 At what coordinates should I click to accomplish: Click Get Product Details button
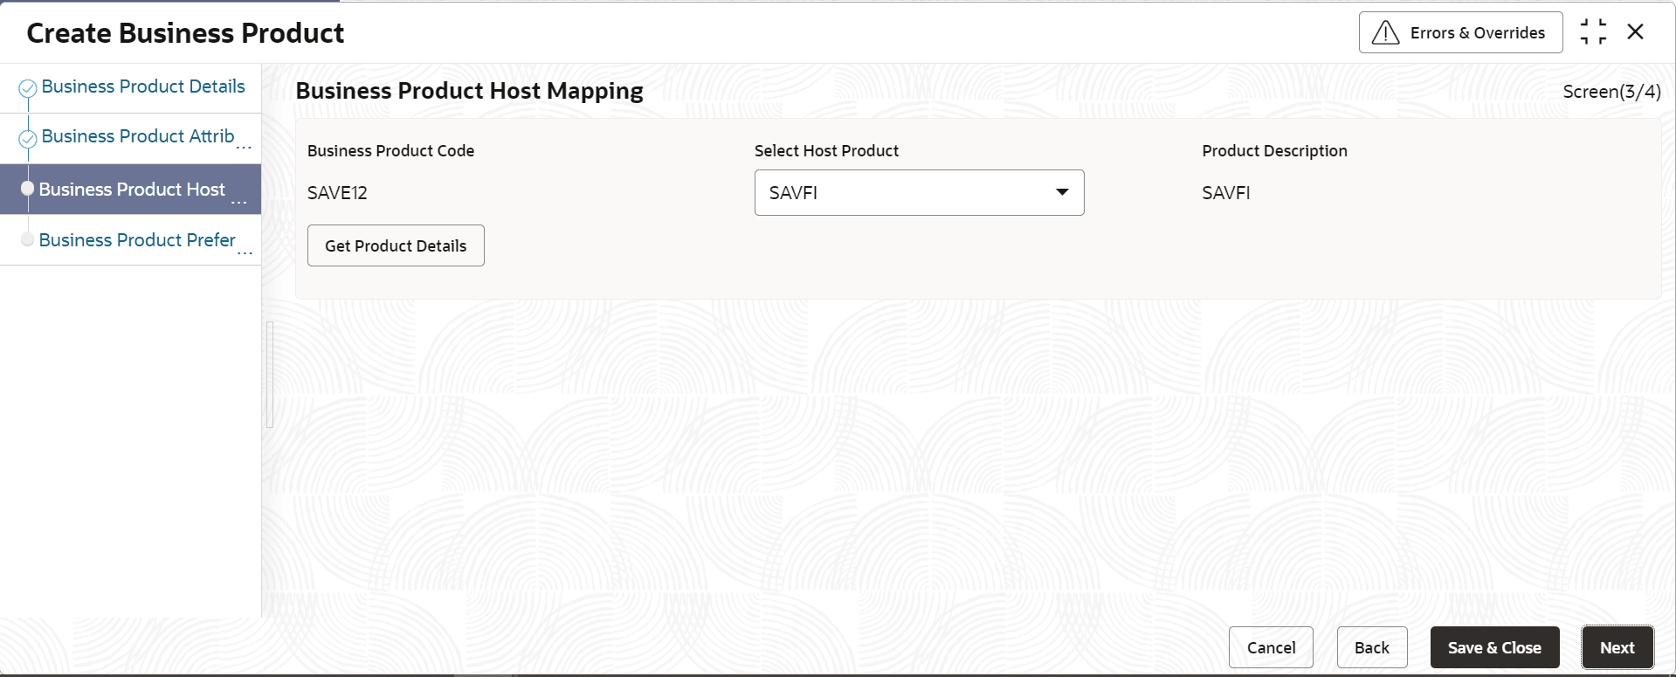396,245
